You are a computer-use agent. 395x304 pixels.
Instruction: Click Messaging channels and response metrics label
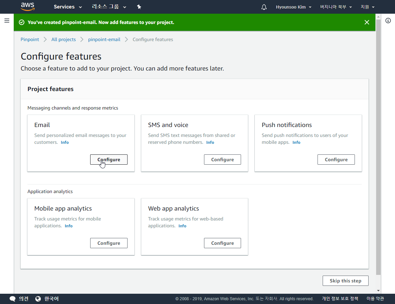point(73,108)
